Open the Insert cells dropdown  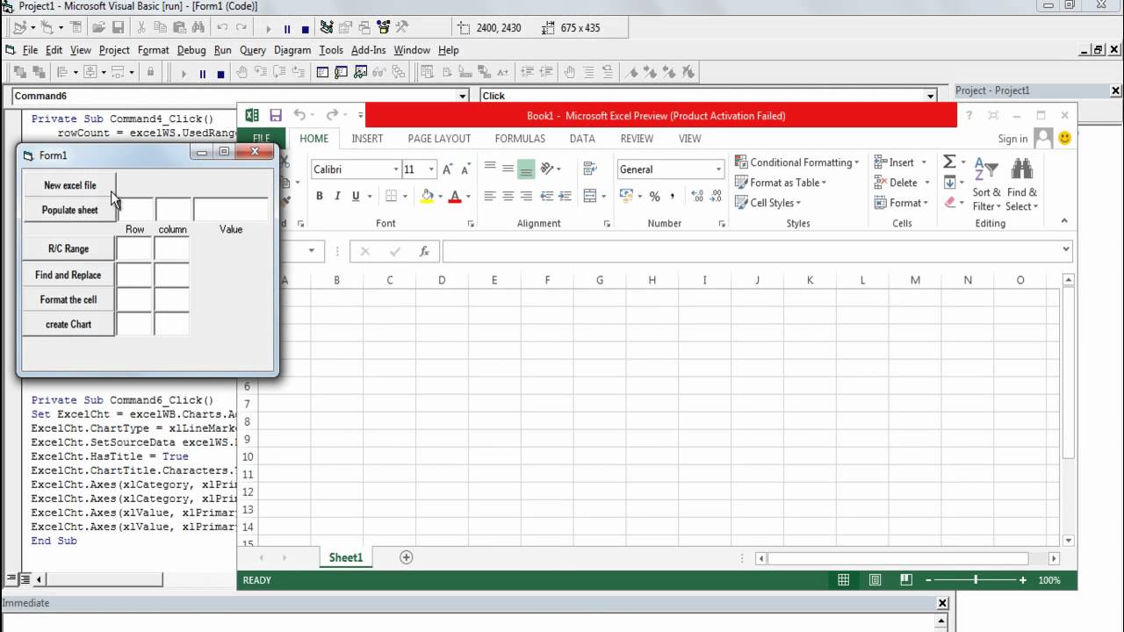coord(900,162)
